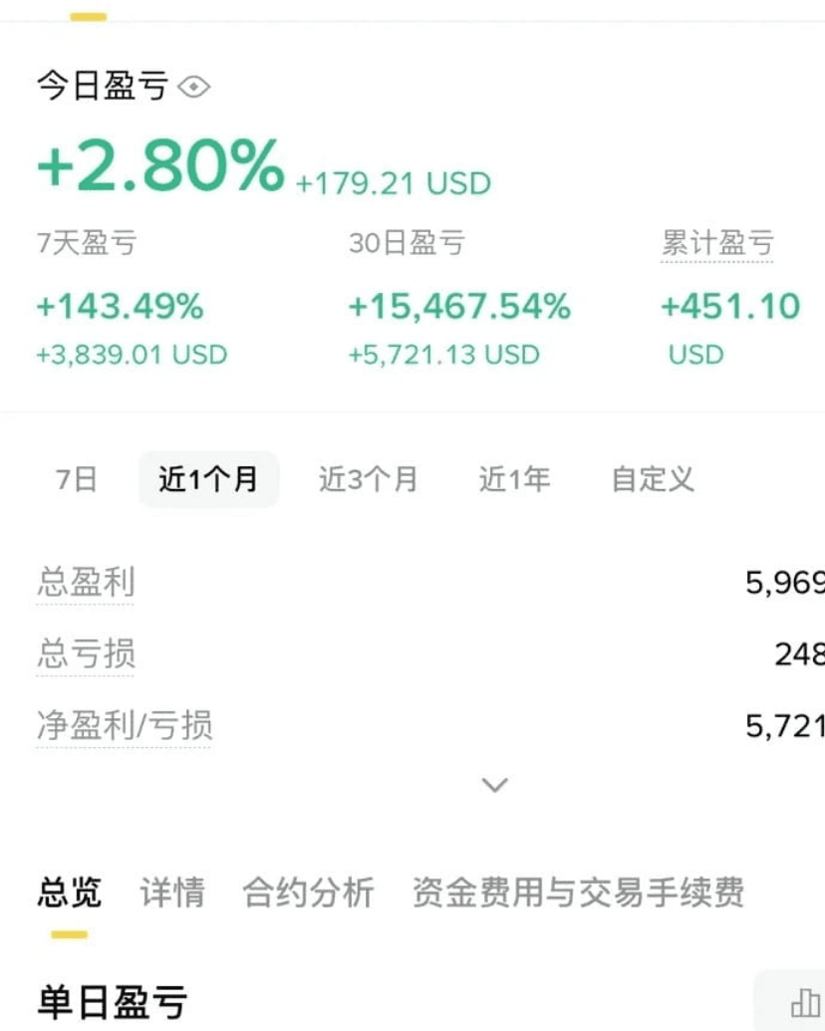Switch to the 合约分析 tab

(x=309, y=893)
